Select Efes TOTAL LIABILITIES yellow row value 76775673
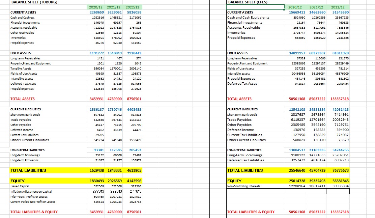 (x=341, y=170)
